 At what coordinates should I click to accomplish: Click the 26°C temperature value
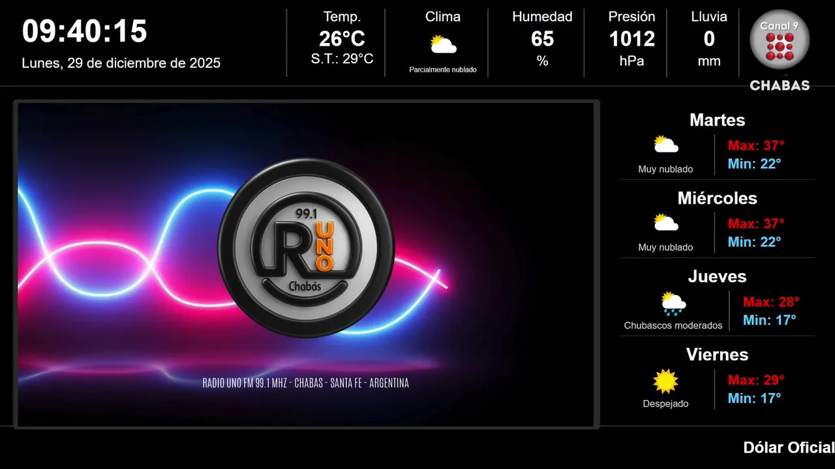point(342,39)
